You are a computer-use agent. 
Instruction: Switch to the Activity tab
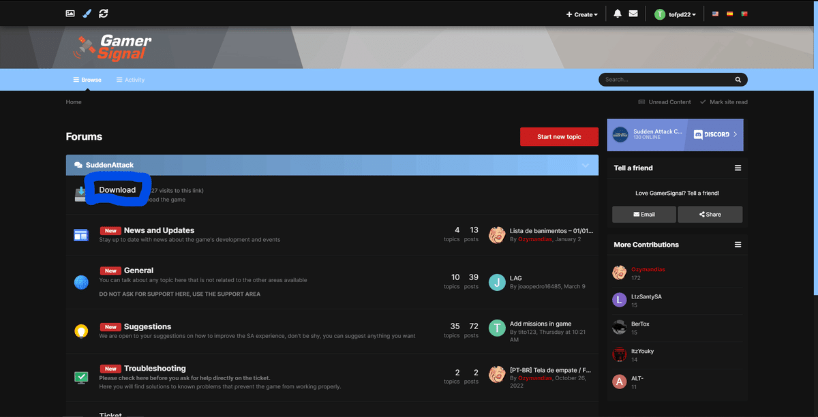pyautogui.click(x=130, y=80)
